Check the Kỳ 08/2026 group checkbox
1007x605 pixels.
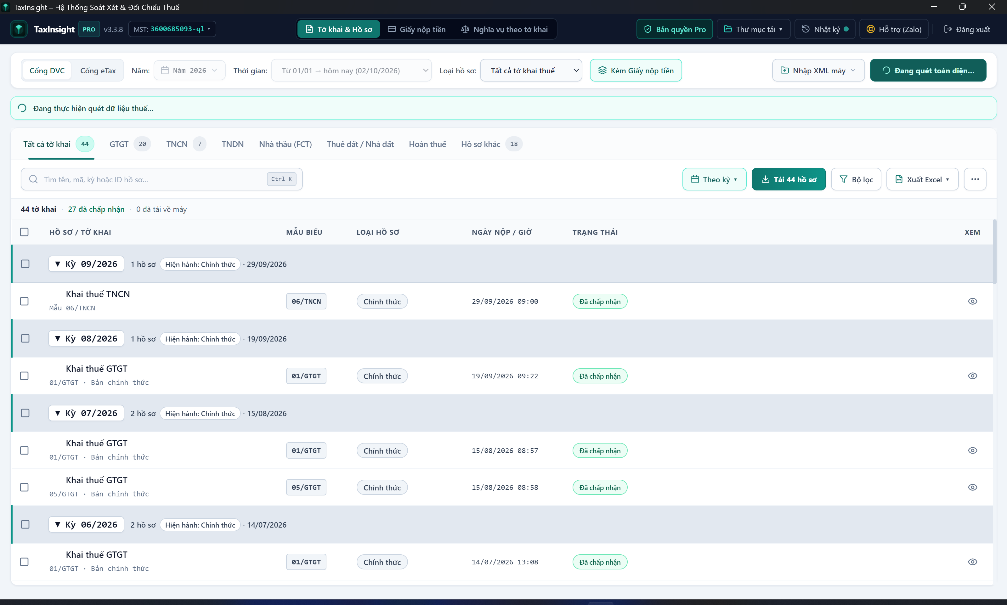click(25, 338)
